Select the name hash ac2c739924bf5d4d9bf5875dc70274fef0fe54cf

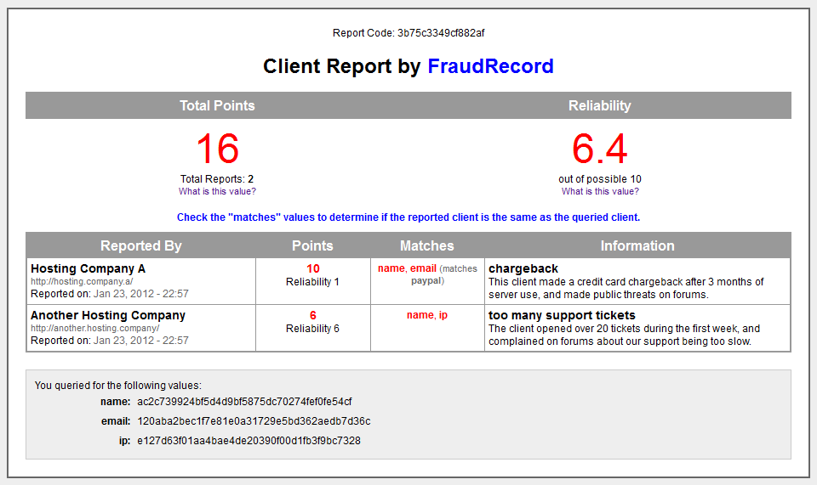[244, 401]
